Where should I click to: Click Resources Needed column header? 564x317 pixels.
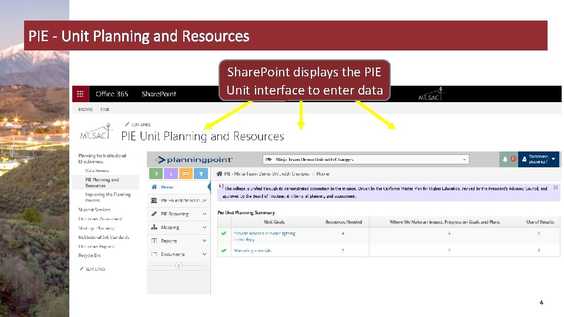pos(344,222)
